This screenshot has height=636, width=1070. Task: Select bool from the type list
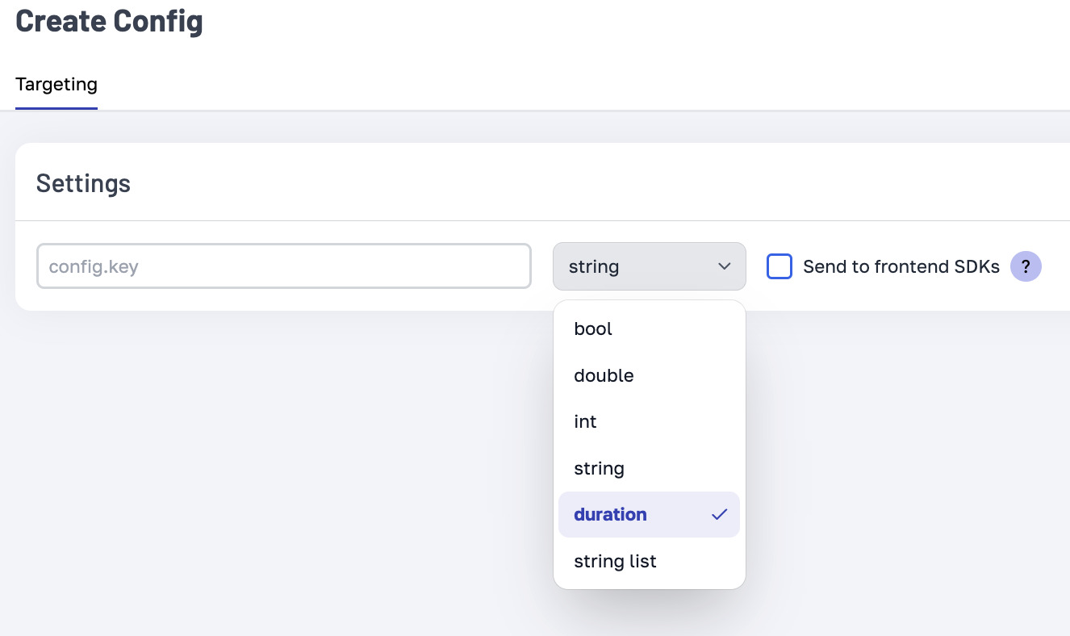click(650, 329)
